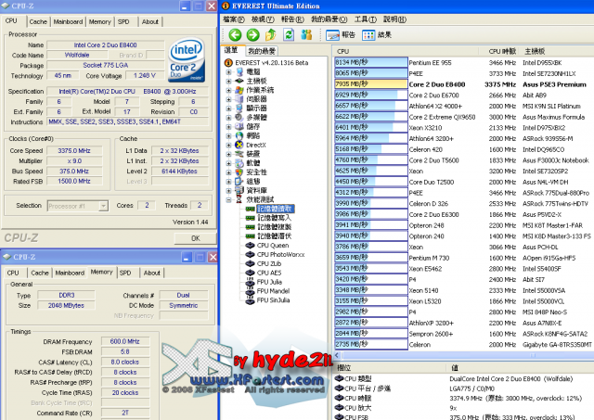The image size is (594, 420).
Task: Select the 資料庫 database icon in the tree
Action: pos(239,190)
